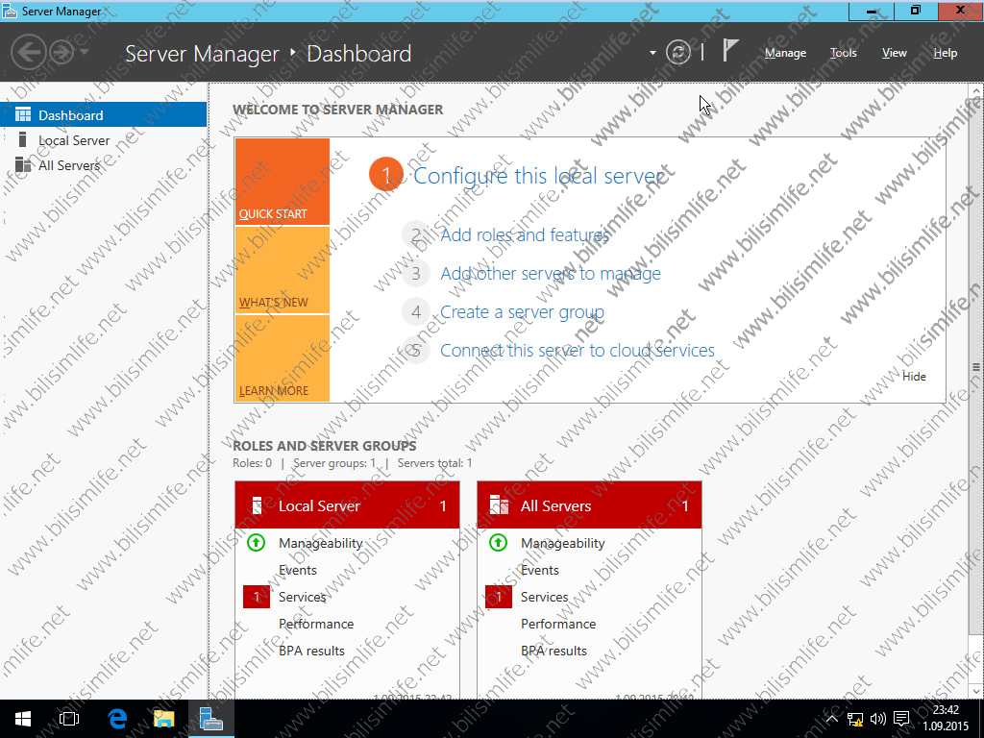Click the Local Server sidebar icon
Viewport: 984px width, 738px height.
(x=23, y=139)
